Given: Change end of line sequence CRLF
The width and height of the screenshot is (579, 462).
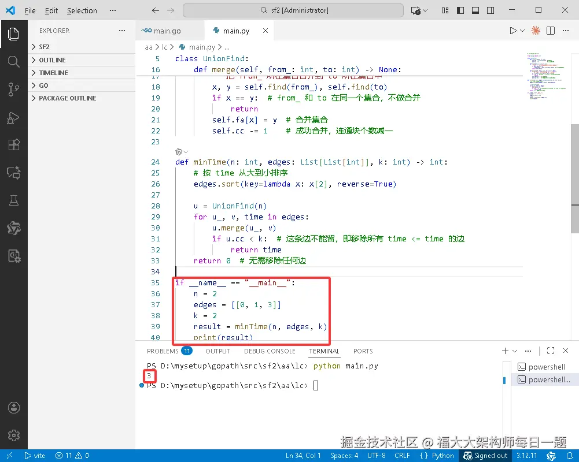Looking at the screenshot, I should pyautogui.click(x=402, y=456).
